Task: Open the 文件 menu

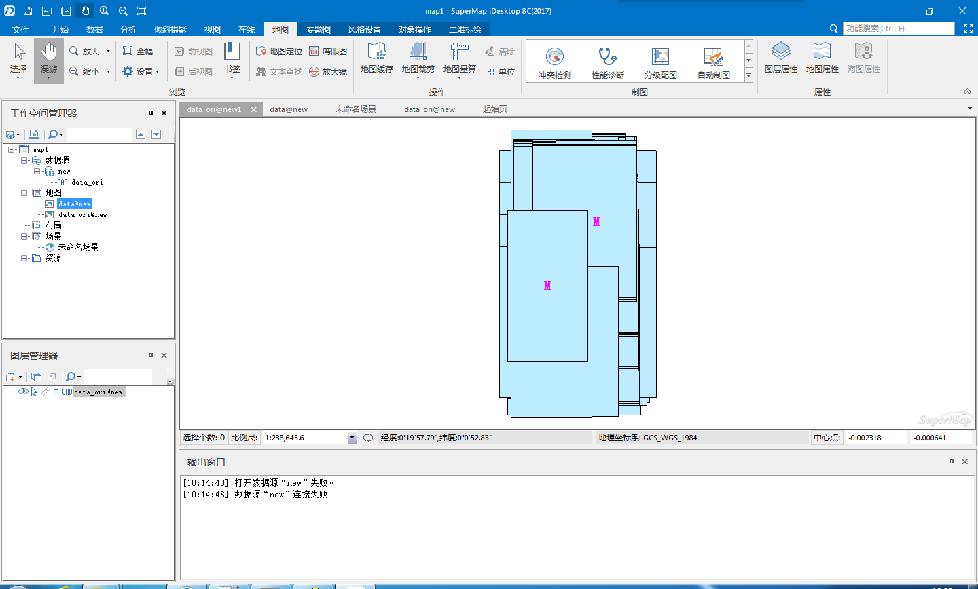Action: tap(20, 29)
